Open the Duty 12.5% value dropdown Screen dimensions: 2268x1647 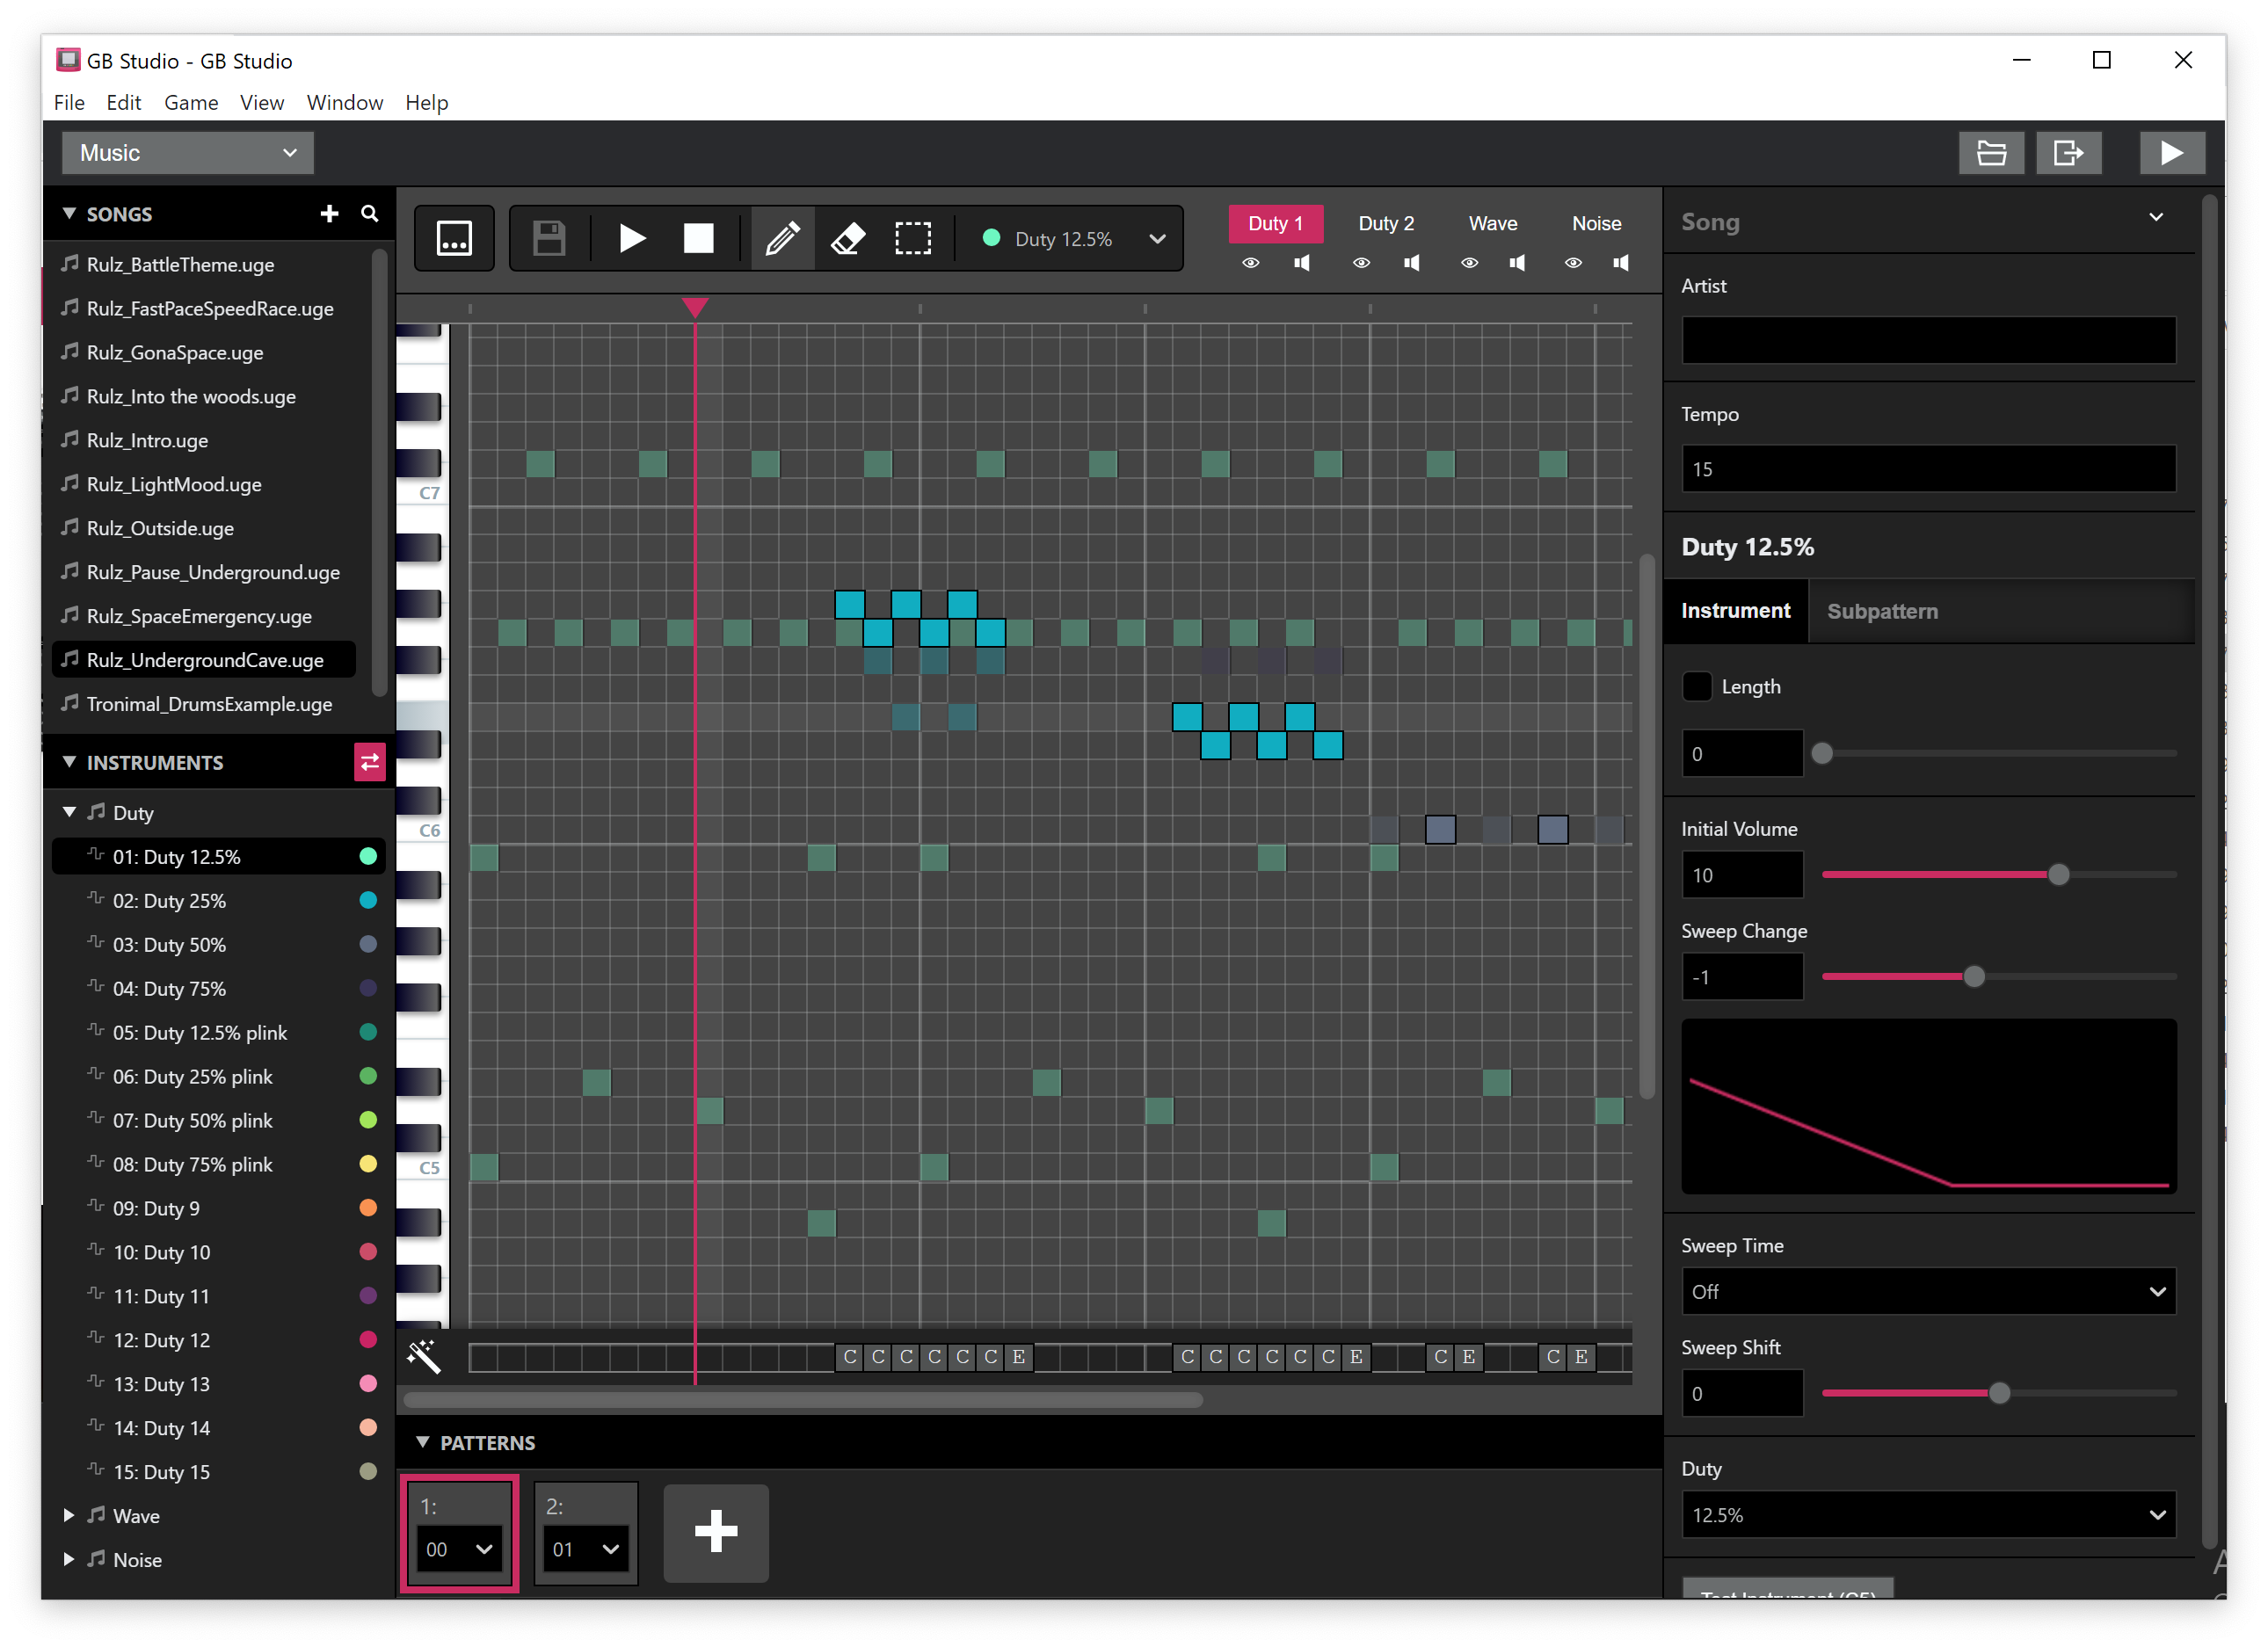[1929, 1514]
